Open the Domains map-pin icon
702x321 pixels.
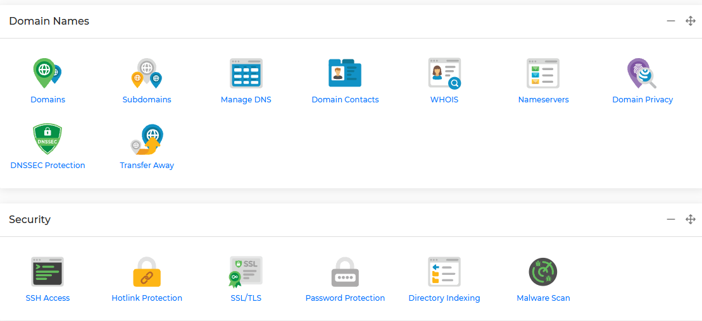coord(47,73)
